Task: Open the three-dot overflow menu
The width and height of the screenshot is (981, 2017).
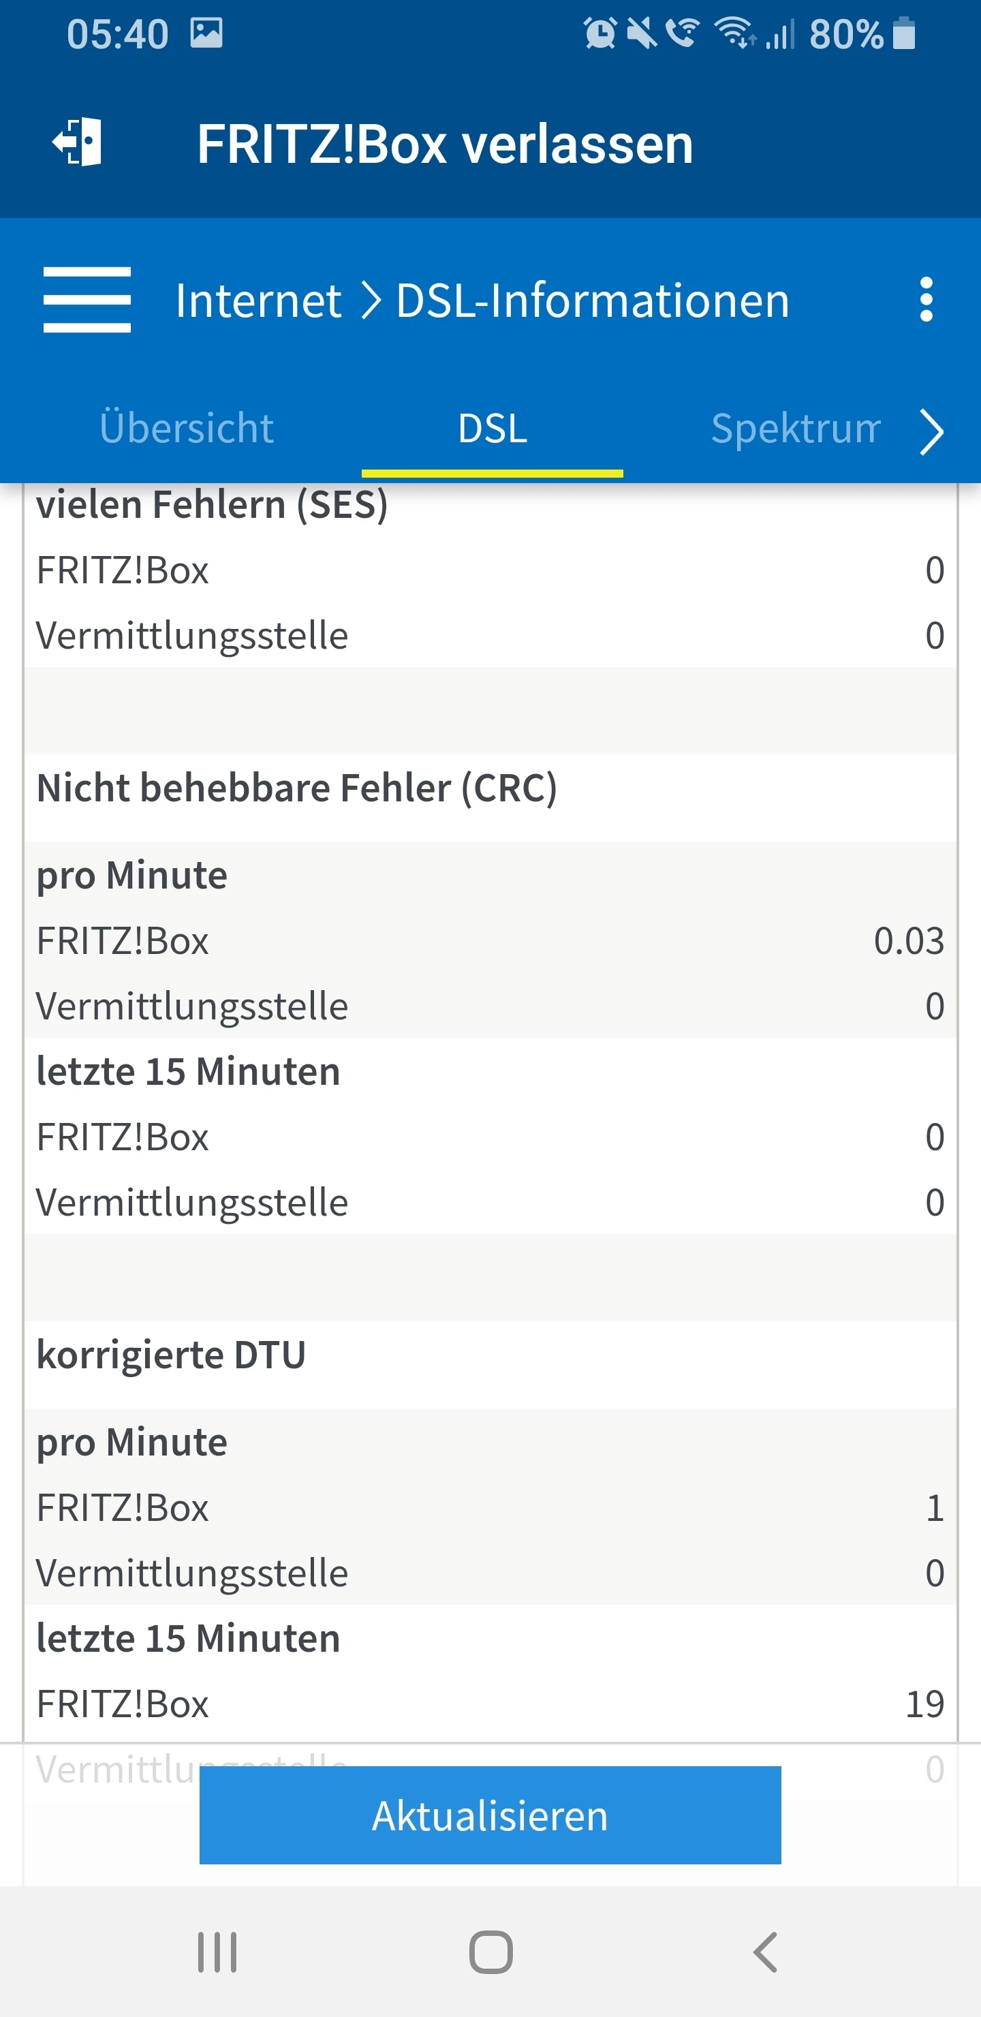Action: click(x=926, y=299)
